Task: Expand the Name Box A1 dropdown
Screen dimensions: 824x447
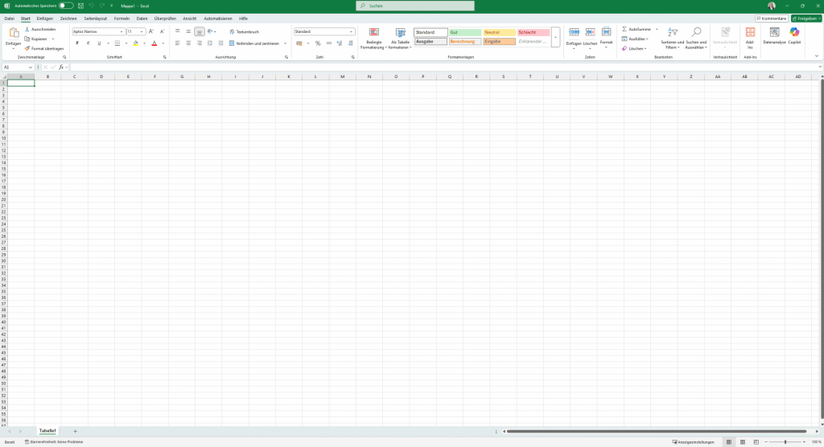Action: pos(31,68)
